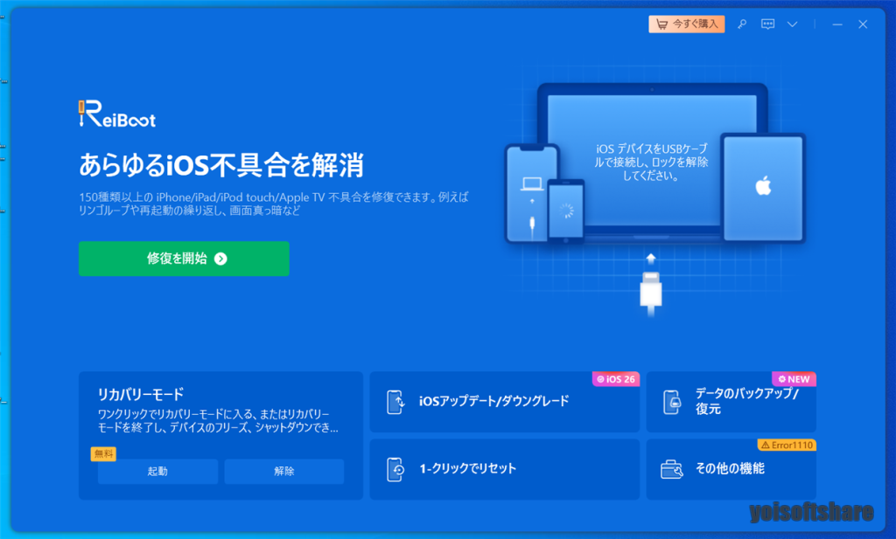Open the feedback chat bubble icon
Viewport: 896px width, 539px height.
(767, 24)
